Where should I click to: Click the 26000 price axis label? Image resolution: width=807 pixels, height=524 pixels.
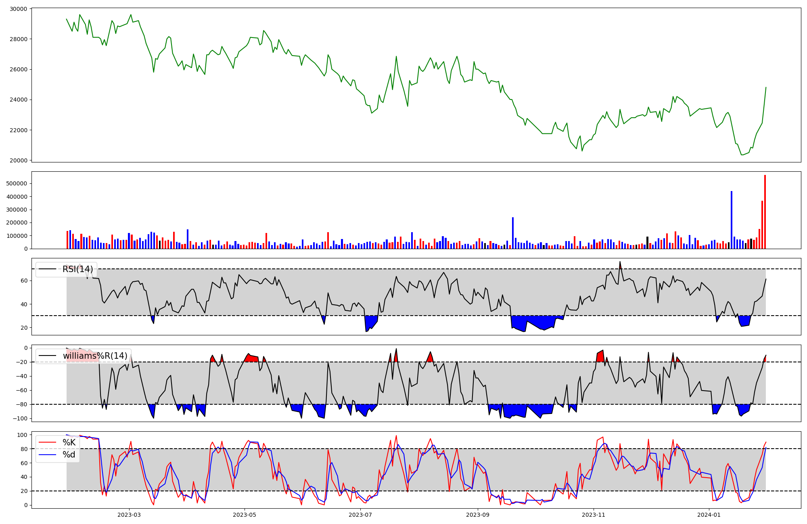18,69
